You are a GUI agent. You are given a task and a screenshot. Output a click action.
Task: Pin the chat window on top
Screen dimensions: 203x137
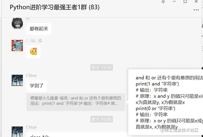tap(163, 2)
